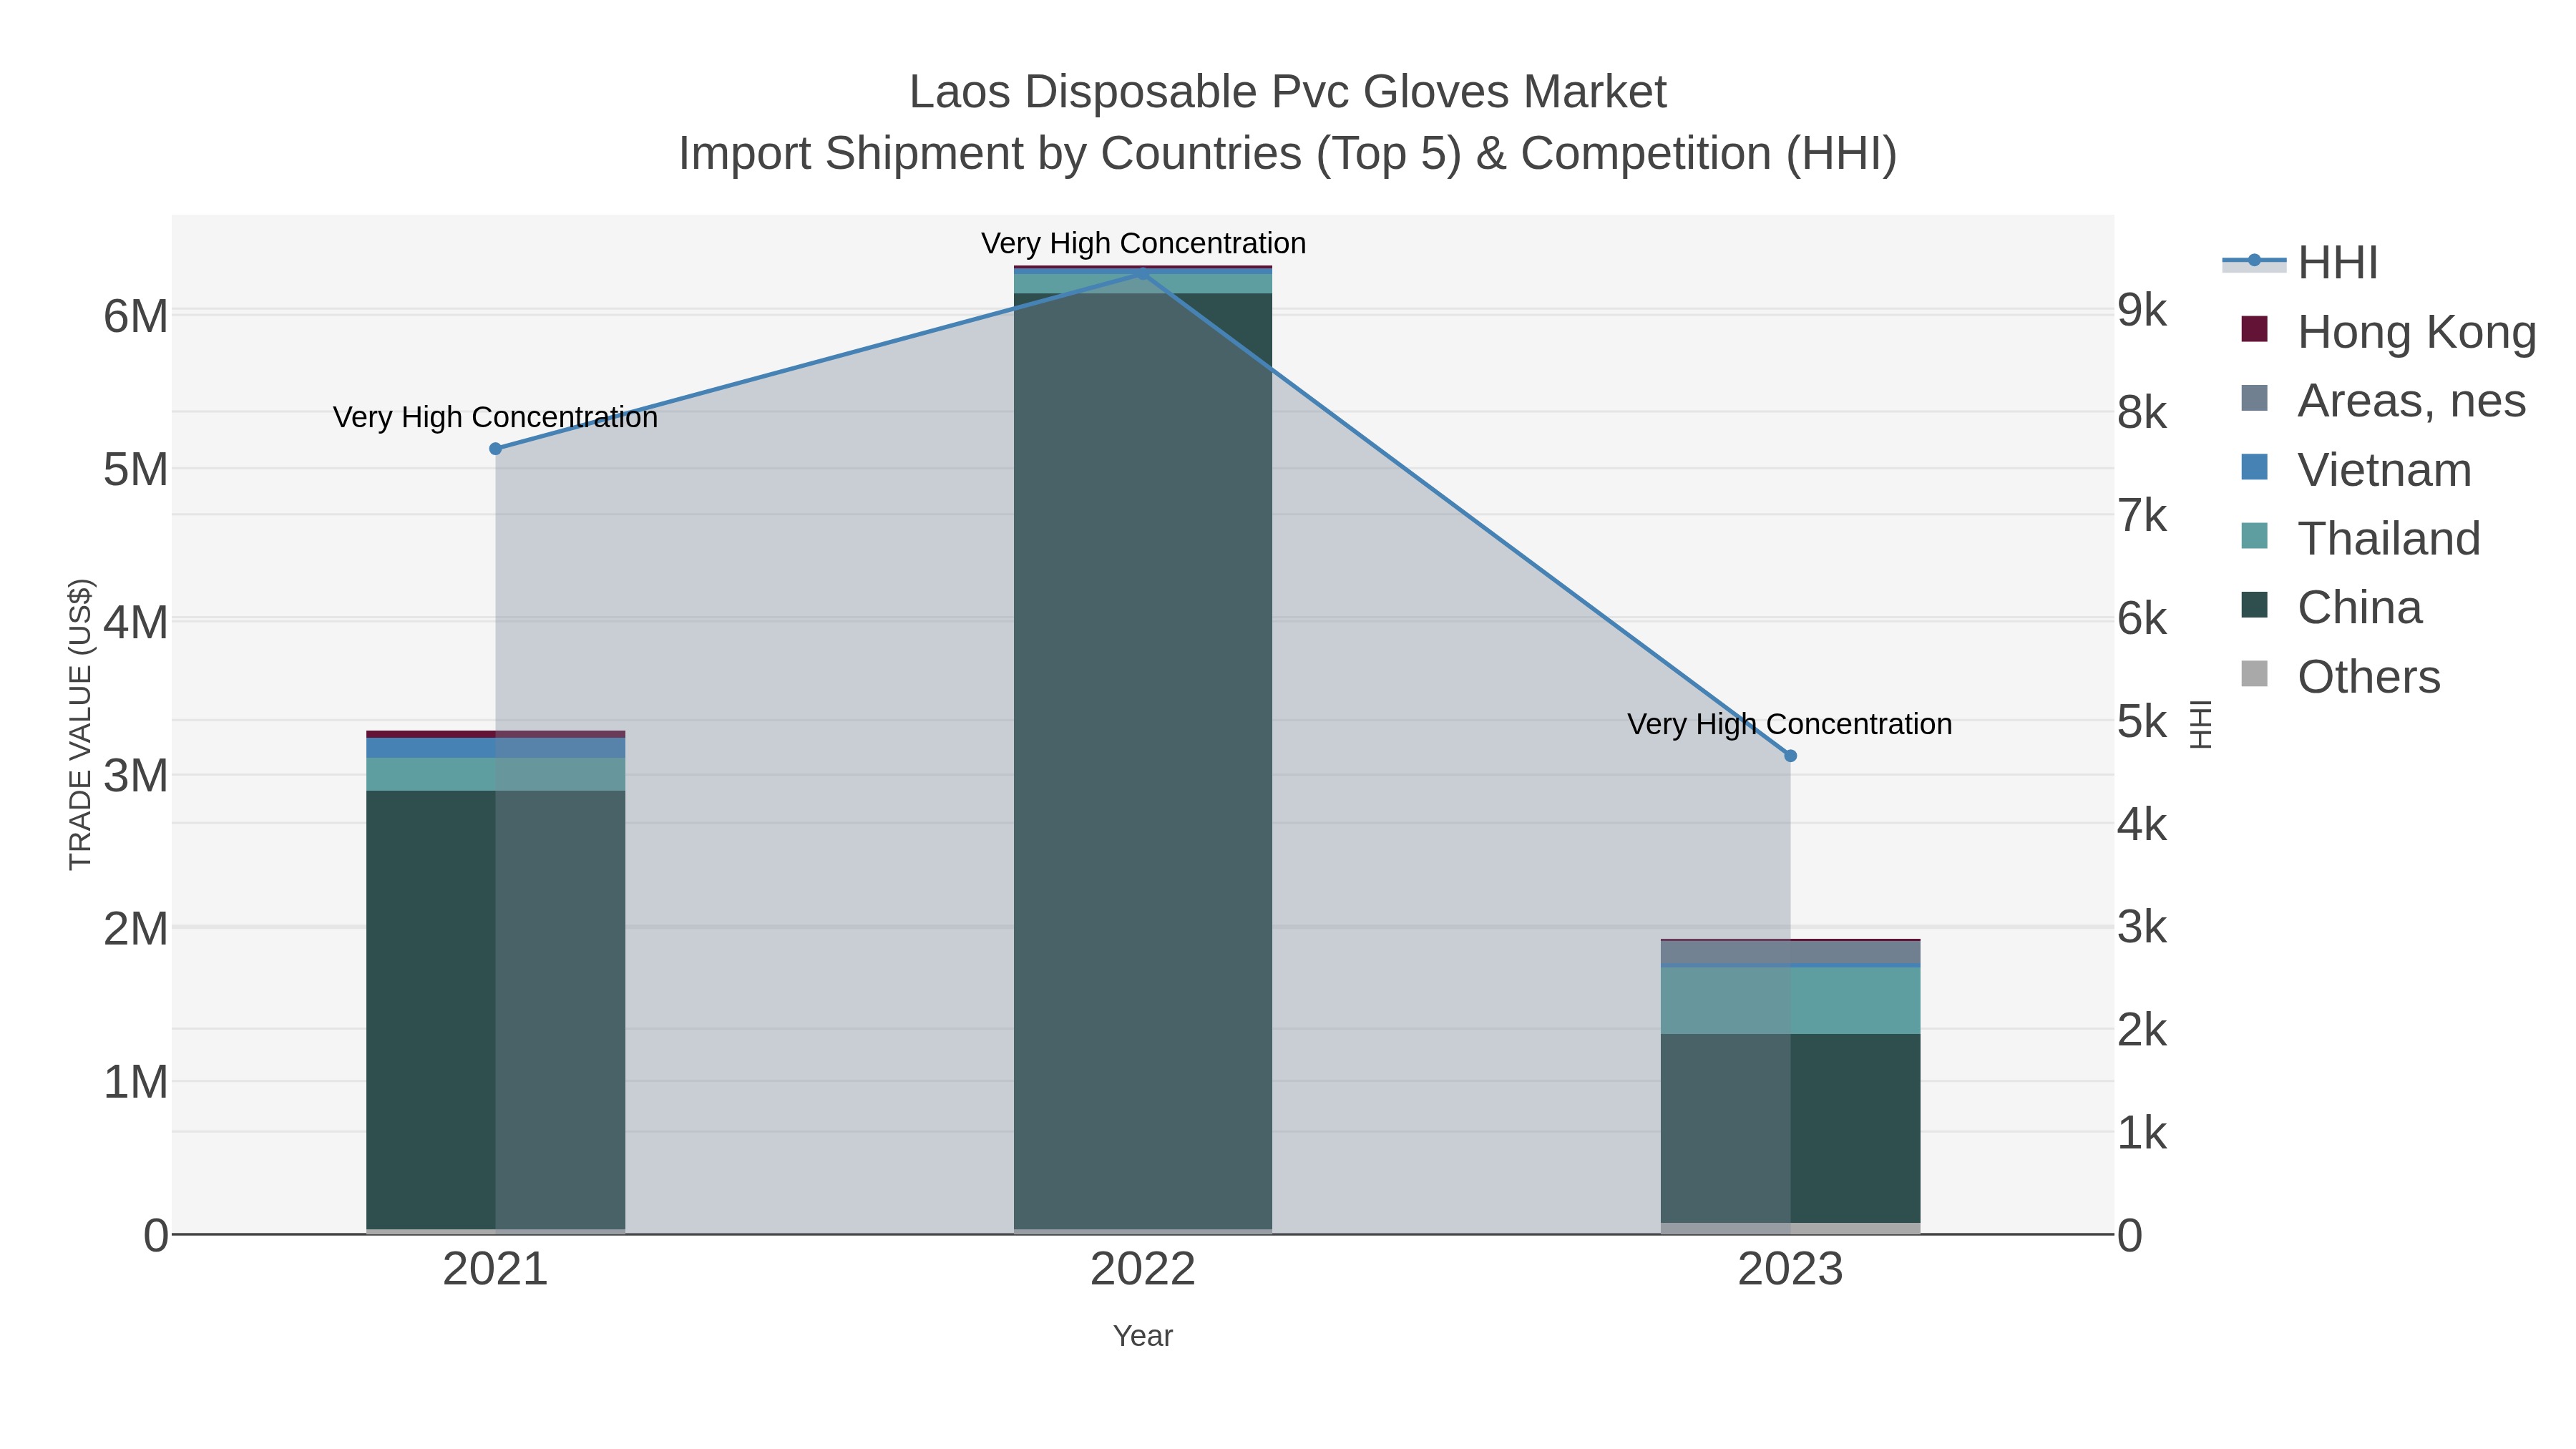Viewport: 2576px width, 1449px height.
Task: Click the Hong Kong maroon color swatch
Action: tap(2255, 329)
